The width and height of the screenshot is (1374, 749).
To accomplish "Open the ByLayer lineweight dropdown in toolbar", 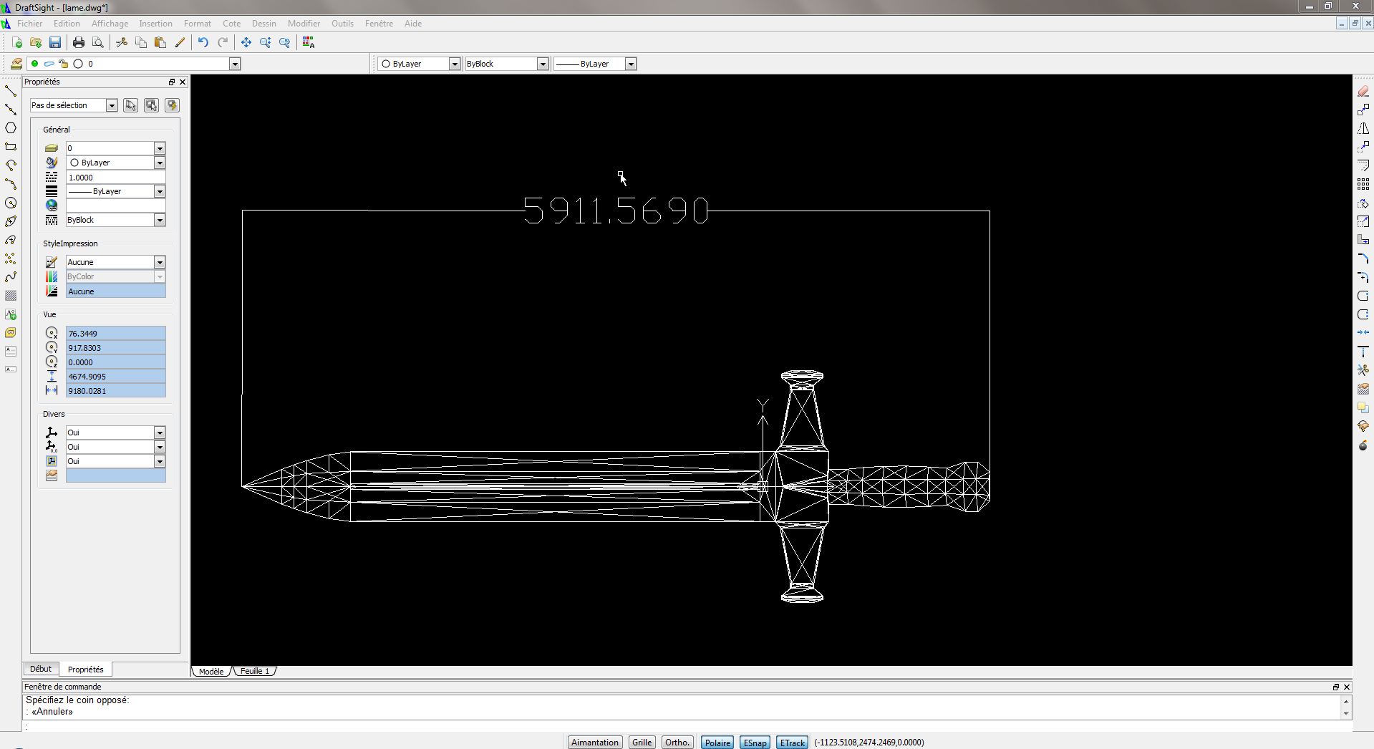I will tap(631, 64).
